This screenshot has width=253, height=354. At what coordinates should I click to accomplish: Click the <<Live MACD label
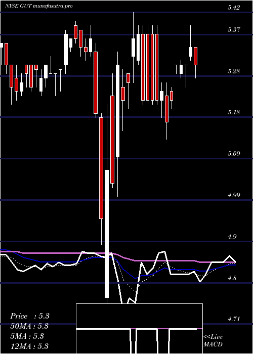coord(213,340)
